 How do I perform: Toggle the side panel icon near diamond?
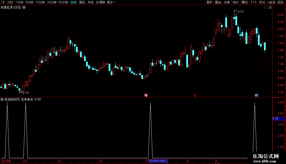[270, 8]
